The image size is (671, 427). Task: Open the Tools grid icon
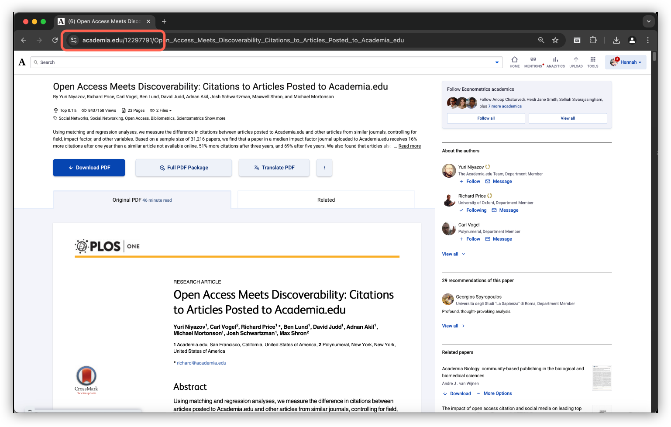[x=593, y=62]
